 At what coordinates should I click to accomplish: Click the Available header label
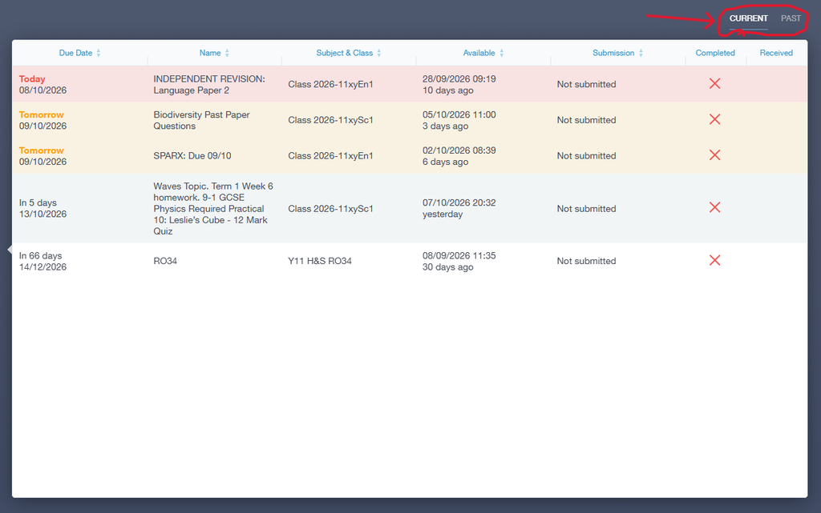point(479,53)
